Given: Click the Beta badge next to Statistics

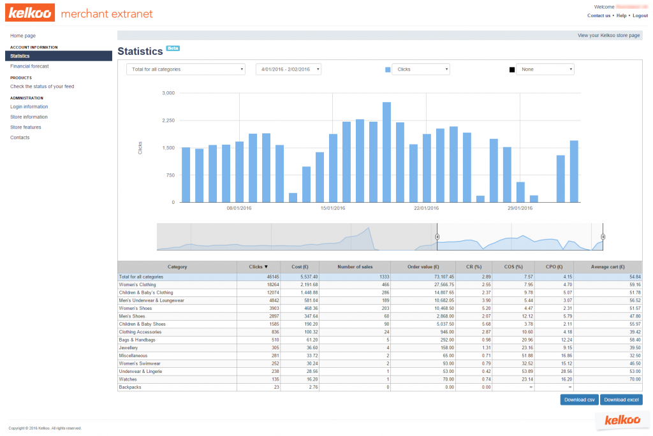Looking at the screenshot, I should pos(172,48).
